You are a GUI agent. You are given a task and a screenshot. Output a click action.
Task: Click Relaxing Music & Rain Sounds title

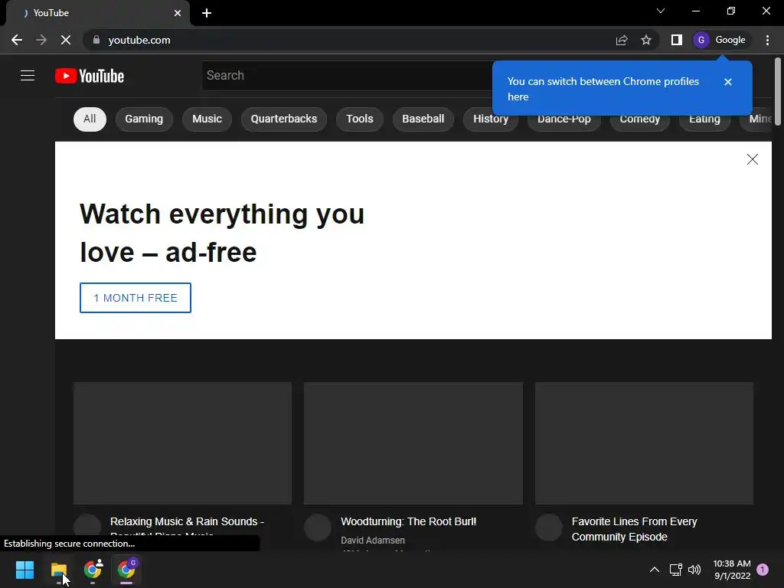[187, 522]
